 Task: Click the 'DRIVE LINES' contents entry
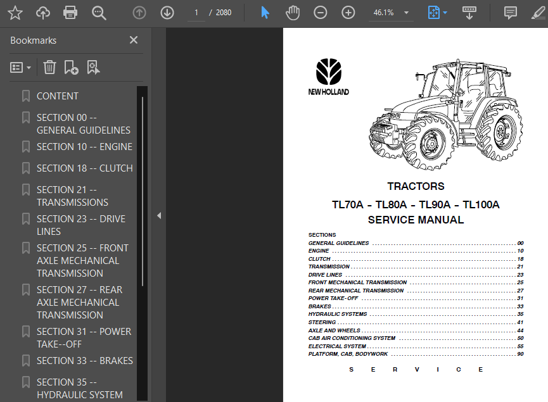pyautogui.click(x=416, y=275)
